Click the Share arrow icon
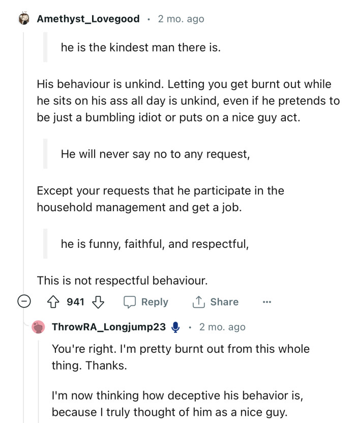 click(x=198, y=302)
